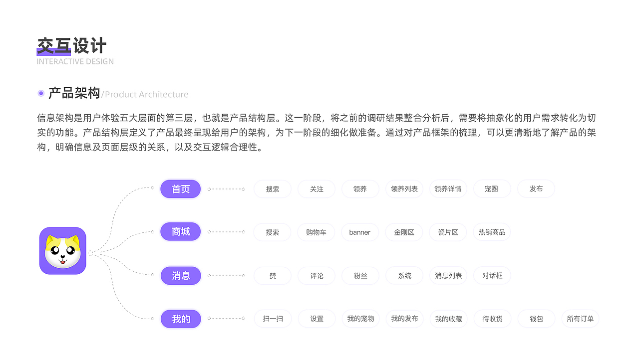Viewport: 639px width, 359px height.
Task: Expand the dotted connector after 首页
Action: (x=225, y=188)
